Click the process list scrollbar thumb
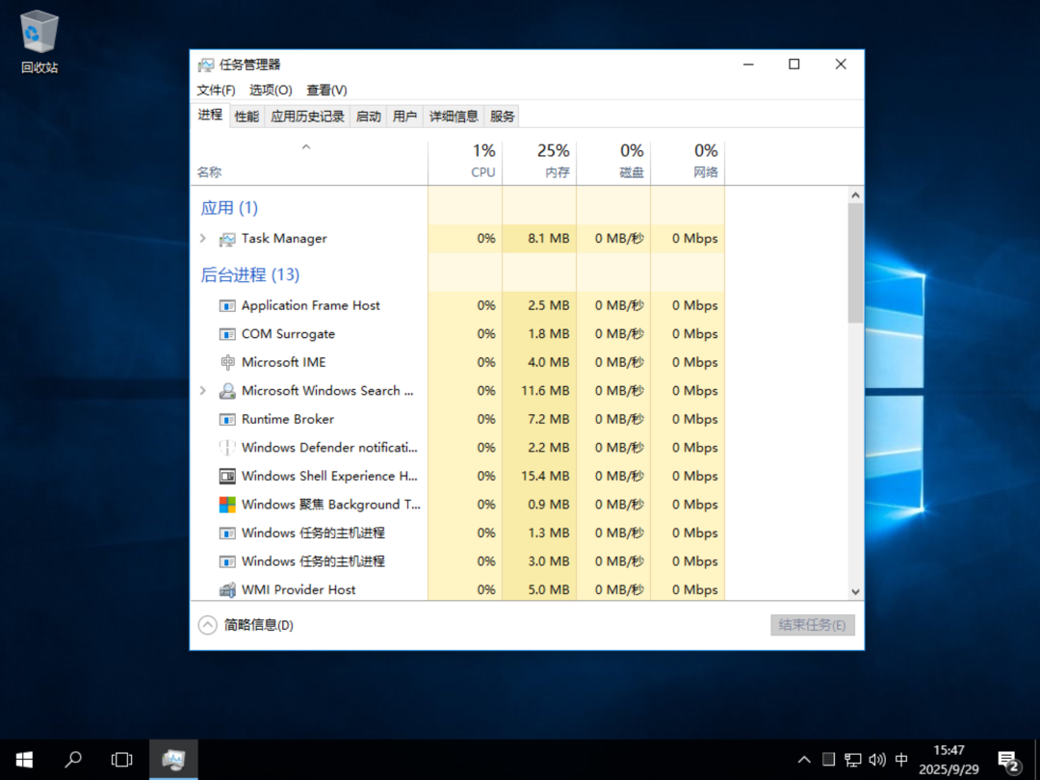Screen dimensions: 1040x780 pos(855,263)
